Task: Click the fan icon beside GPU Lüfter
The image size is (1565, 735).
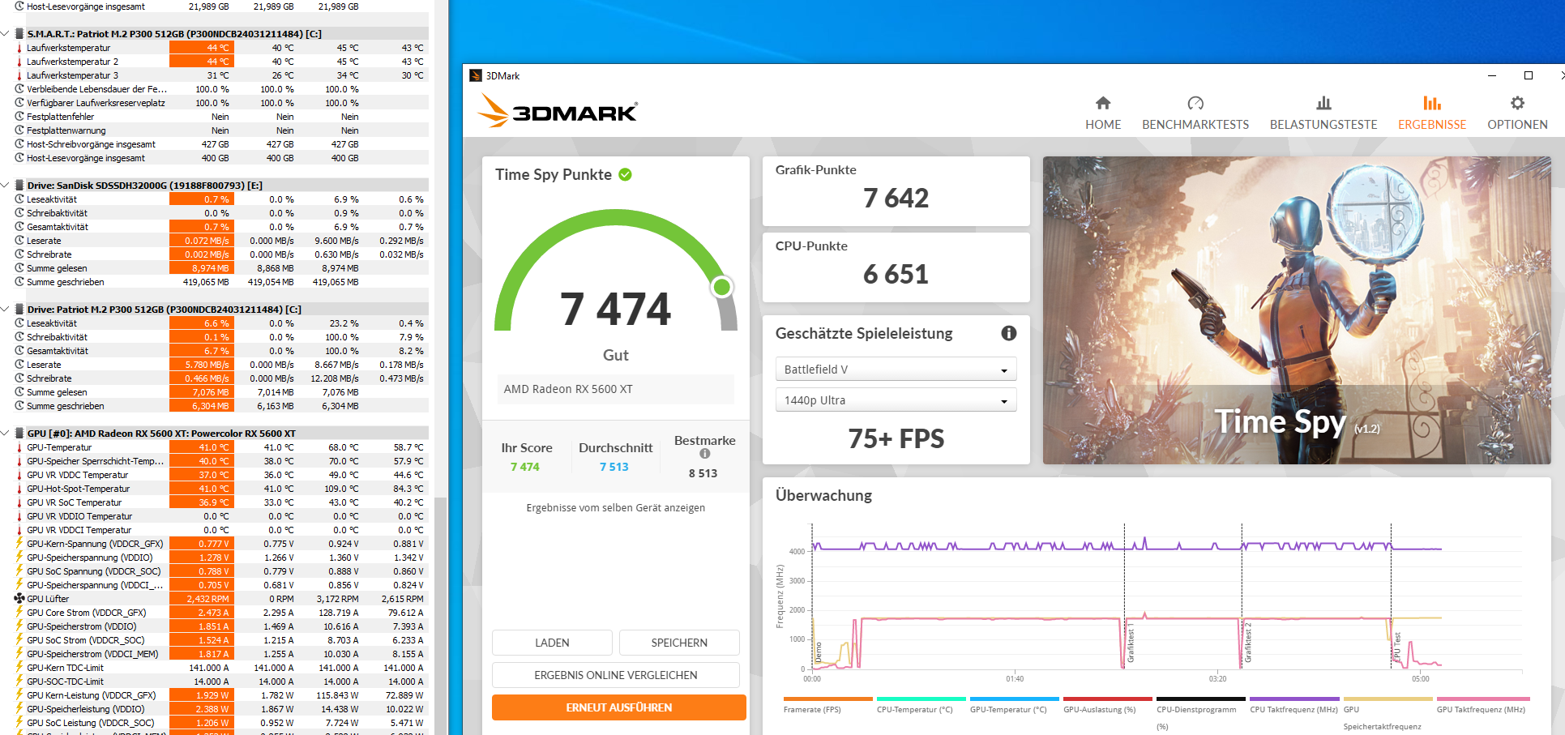Action: 19,599
